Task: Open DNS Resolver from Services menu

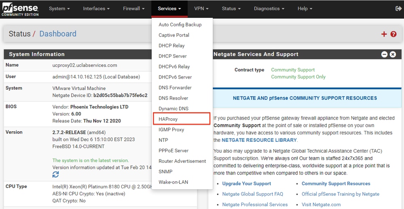Action: 182,98
